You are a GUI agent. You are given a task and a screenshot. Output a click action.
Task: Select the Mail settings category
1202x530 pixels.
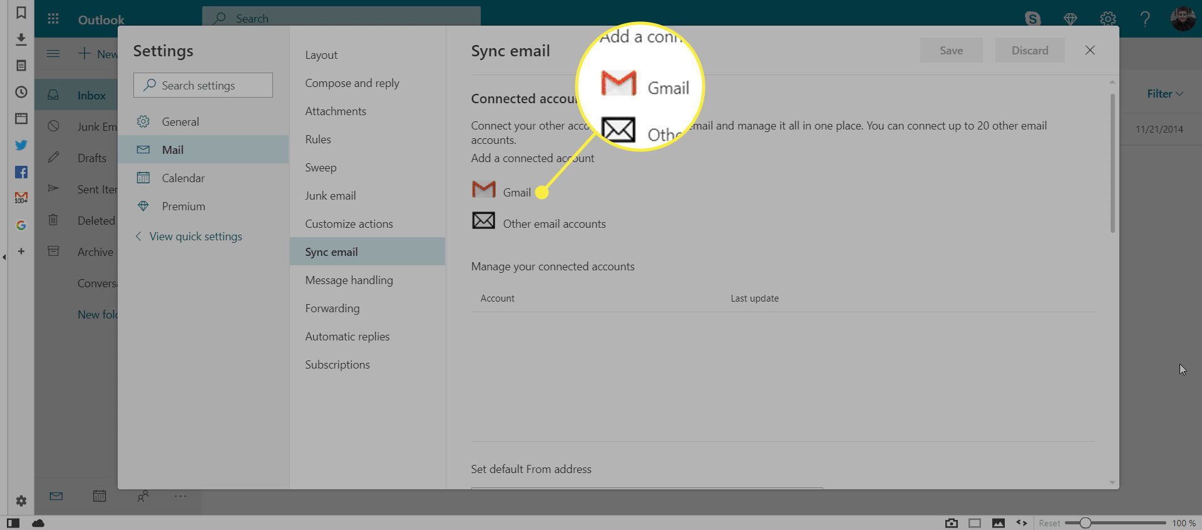click(203, 150)
